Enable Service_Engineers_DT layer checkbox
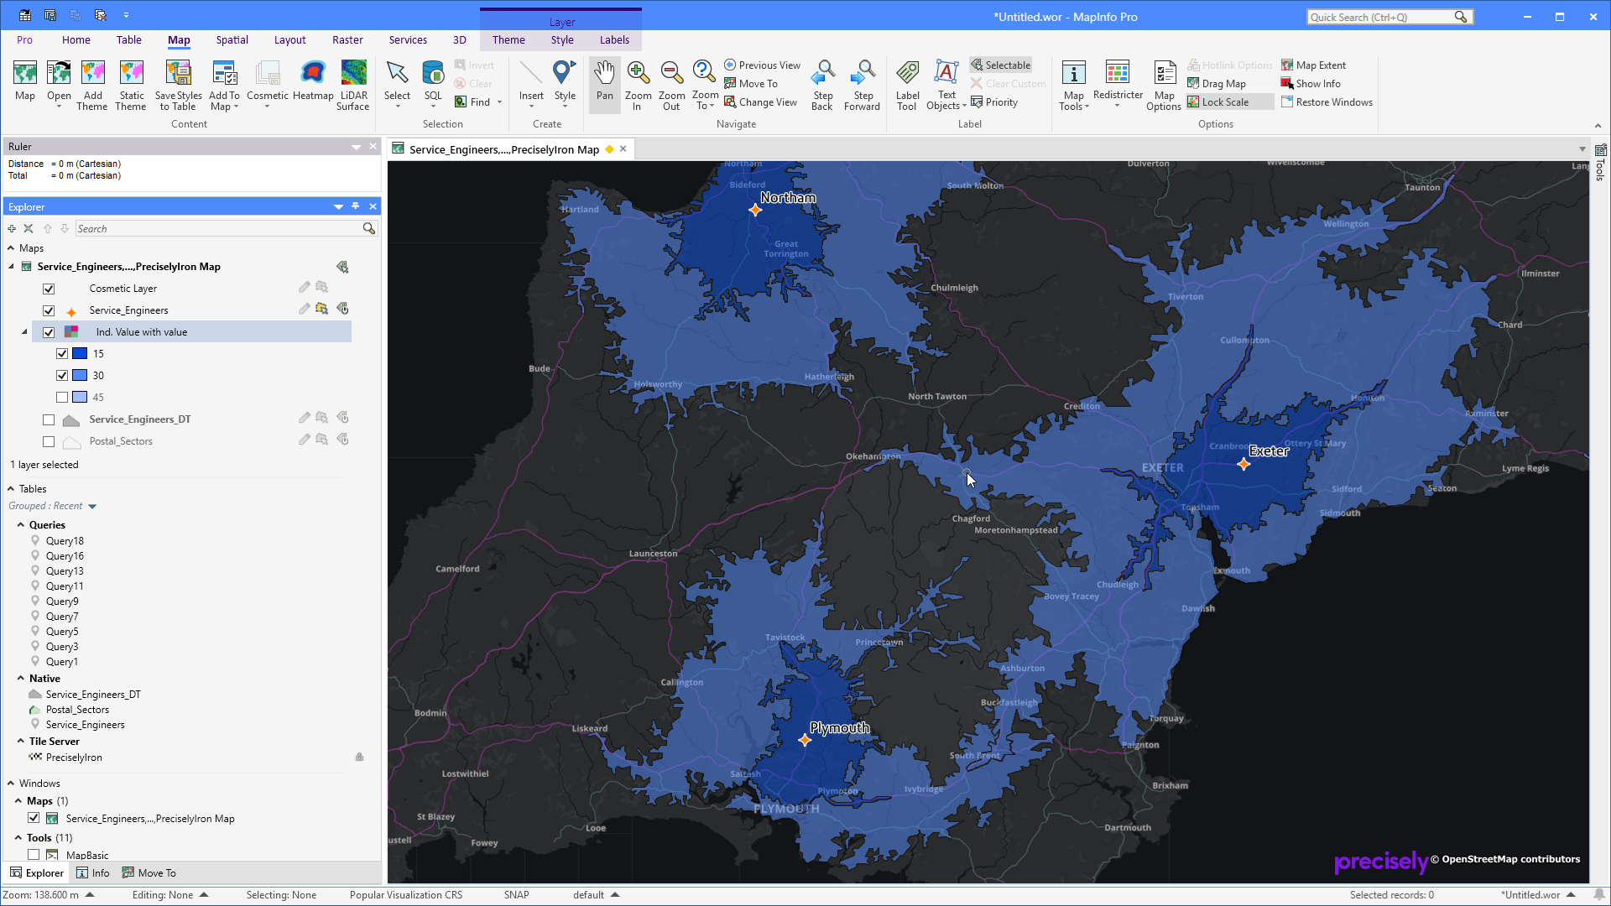The height and width of the screenshot is (906, 1611). click(49, 419)
